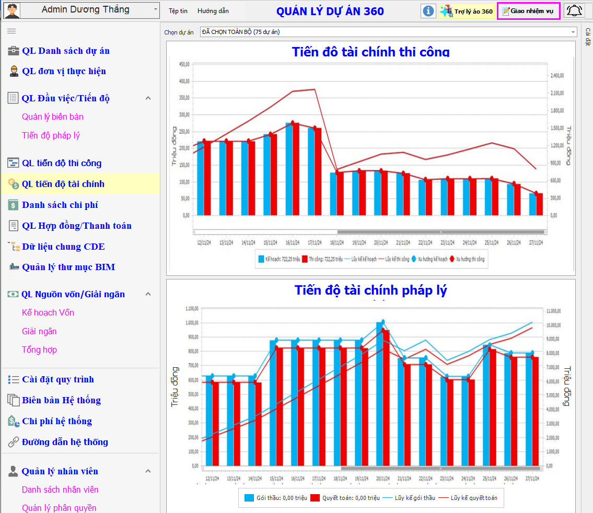This screenshot has width=593, height=513.
Task: Collapse the QL Nguồn vốn/Giải ngân section
Action: (x=148, y=294)
